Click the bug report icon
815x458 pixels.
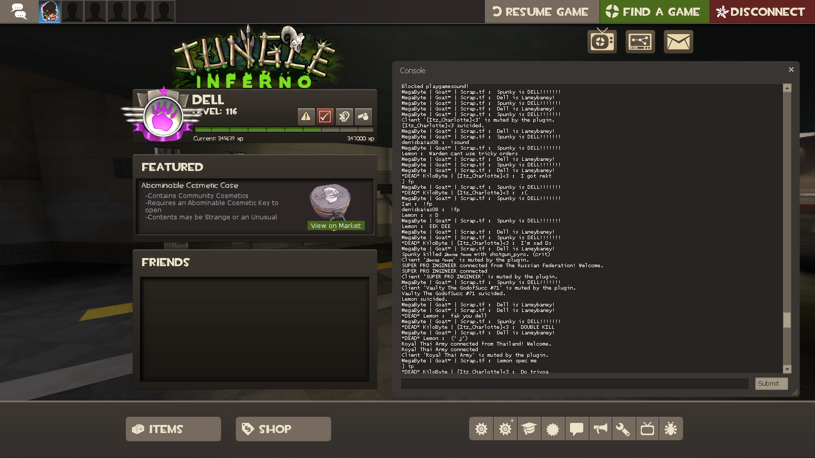671,429
